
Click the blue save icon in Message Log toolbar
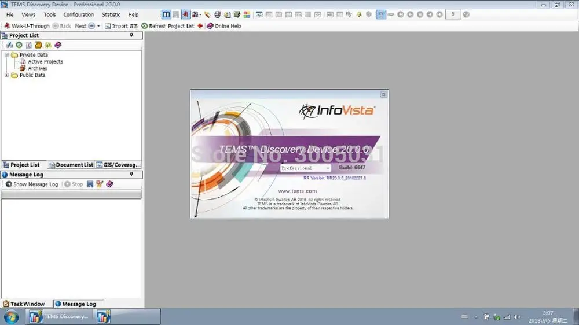pos(90,184)
